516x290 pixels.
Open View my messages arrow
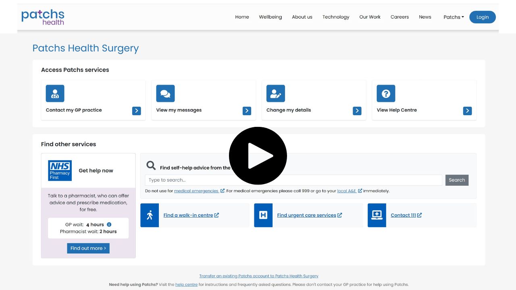pyautogui.click(x=247, y=111)
